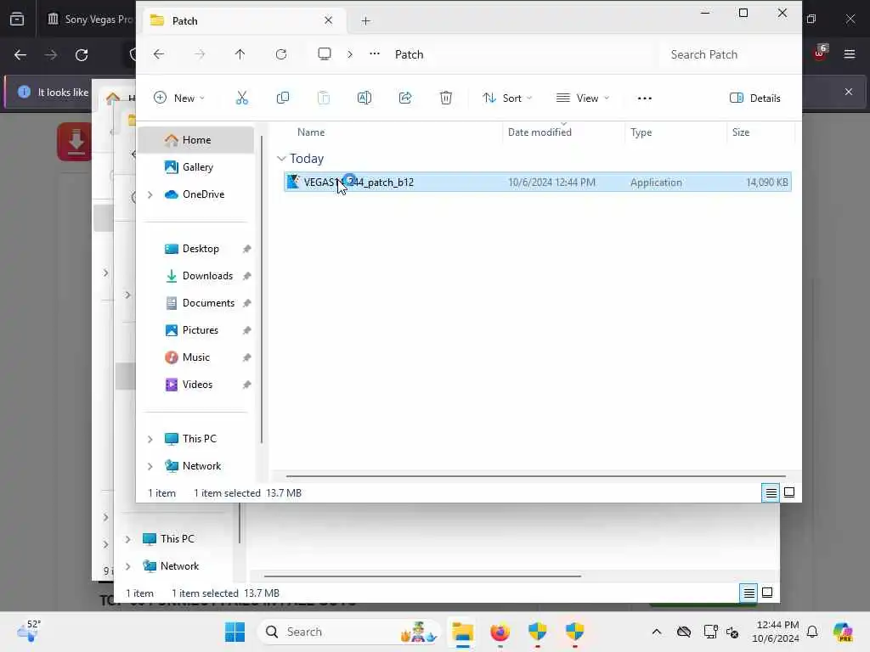Open the browser hamburger menu
Screen dimensions: 870x652
pos(850,54)
